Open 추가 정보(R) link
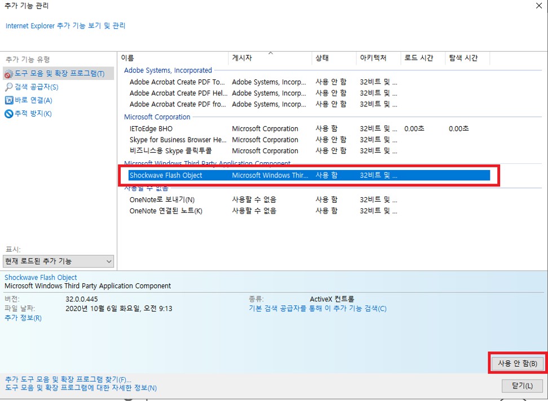This screenshot has height=401, width=548. click(23, 318)
